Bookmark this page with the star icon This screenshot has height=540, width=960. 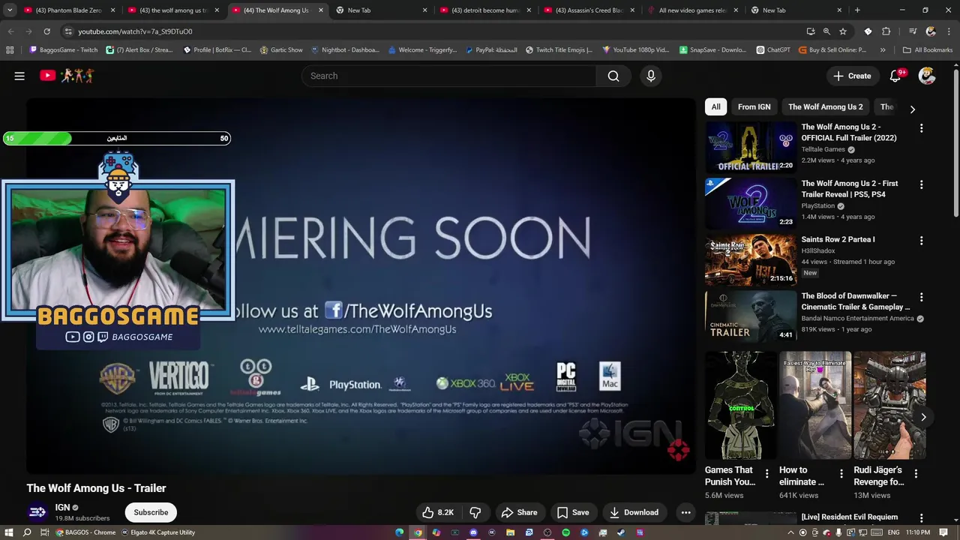pos(843,31)
